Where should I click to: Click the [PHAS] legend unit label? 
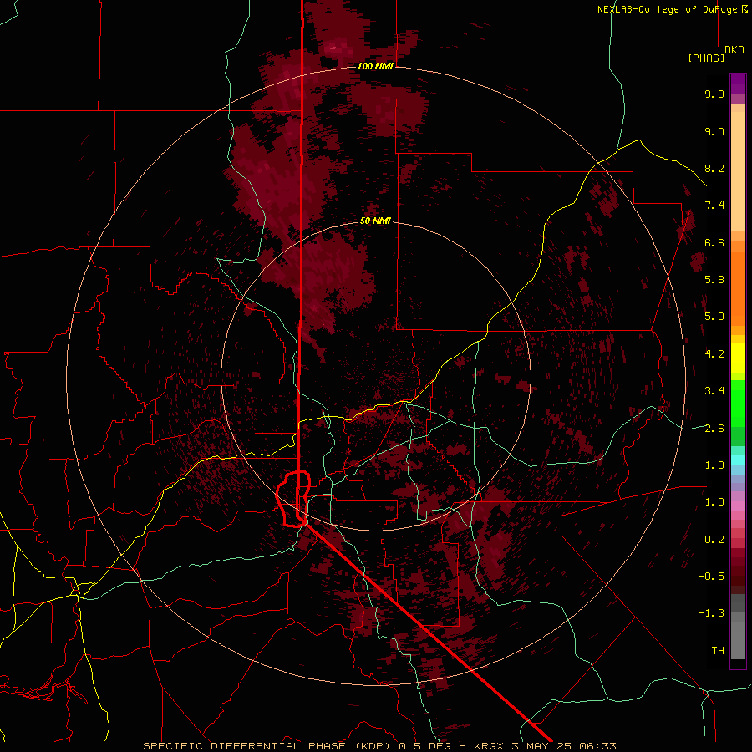[706, 58]
